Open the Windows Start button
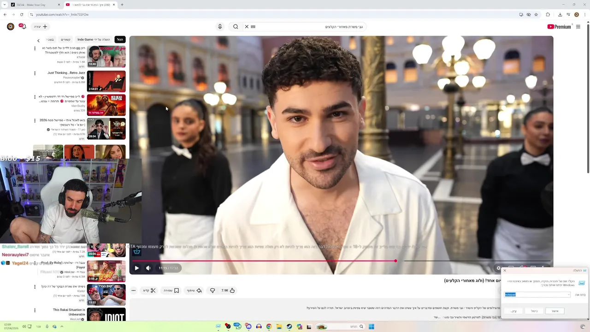This screenshot has width=590, height=332. point(371,326)
